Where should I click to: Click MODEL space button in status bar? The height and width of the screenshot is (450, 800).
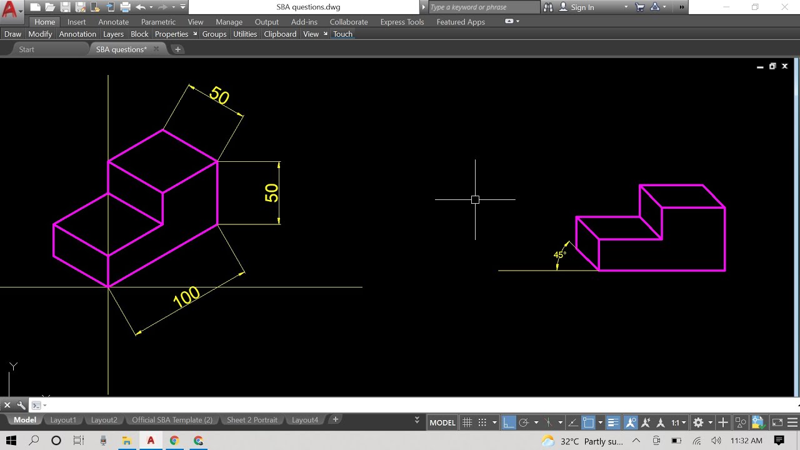[x=442, y=422]
